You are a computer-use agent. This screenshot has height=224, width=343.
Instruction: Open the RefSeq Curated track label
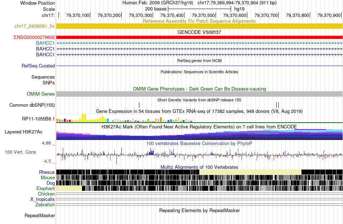pyautogui.click(x=38, y=66)
